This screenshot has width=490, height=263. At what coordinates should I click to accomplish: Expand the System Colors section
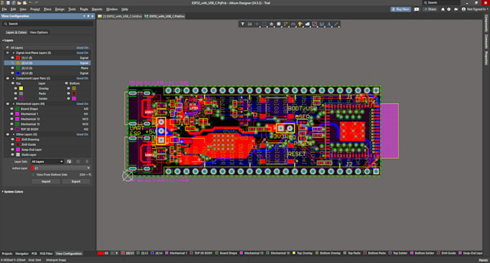click(x=3, y=192)
